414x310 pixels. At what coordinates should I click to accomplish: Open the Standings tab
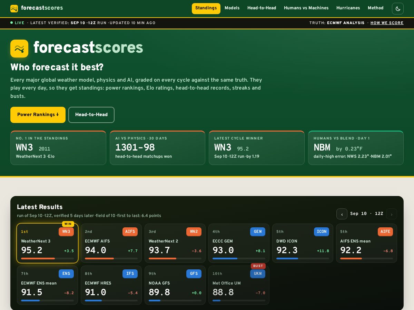(206, 8)
